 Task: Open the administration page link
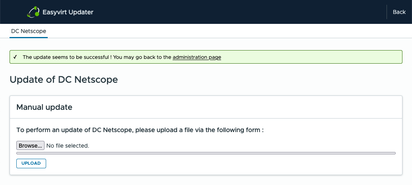[197, 57]
